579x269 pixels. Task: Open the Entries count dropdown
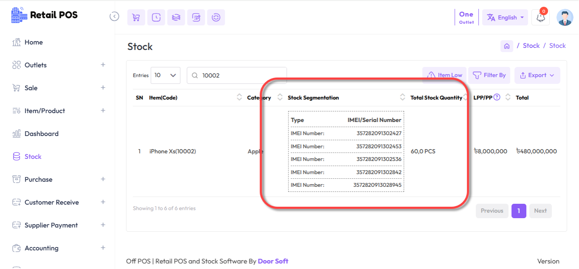click(165, 75)
